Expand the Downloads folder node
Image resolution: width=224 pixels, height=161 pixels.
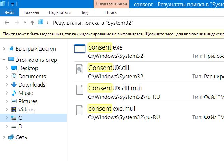click(x=7, y=84)
